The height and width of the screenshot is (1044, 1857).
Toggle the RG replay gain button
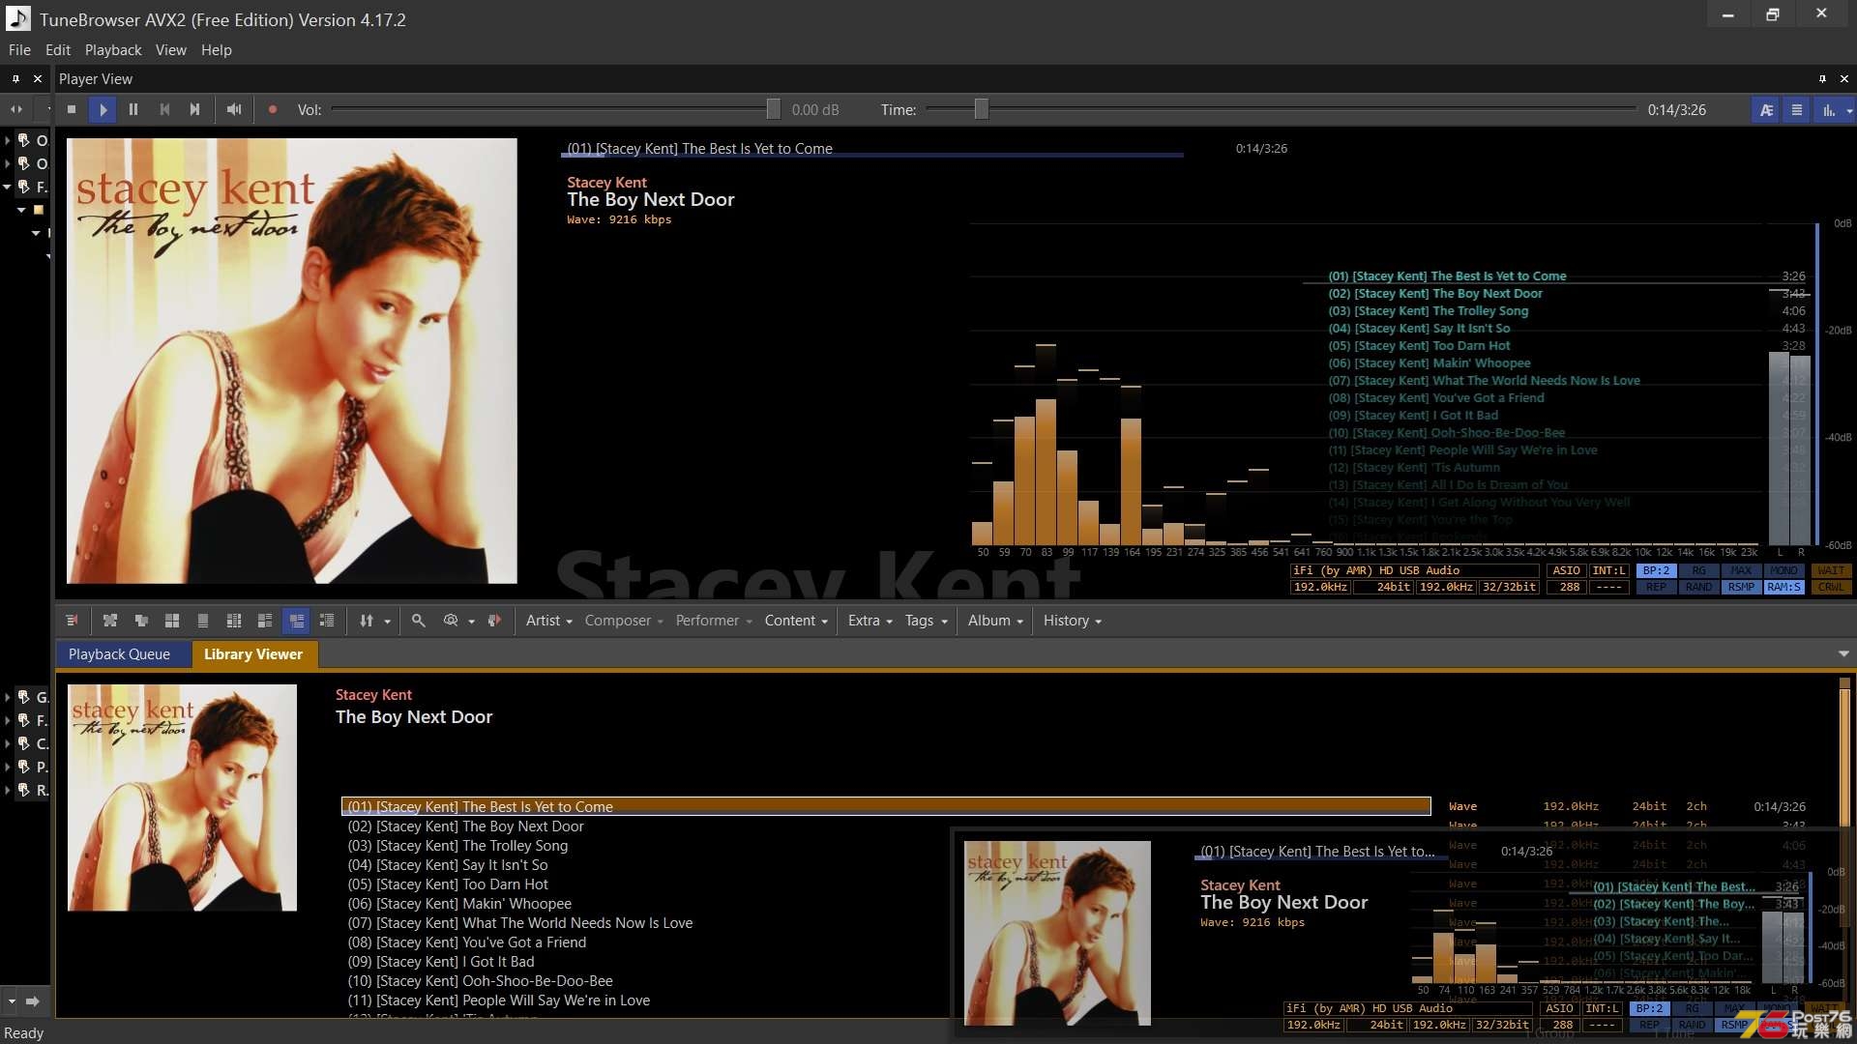point(1698,571)
